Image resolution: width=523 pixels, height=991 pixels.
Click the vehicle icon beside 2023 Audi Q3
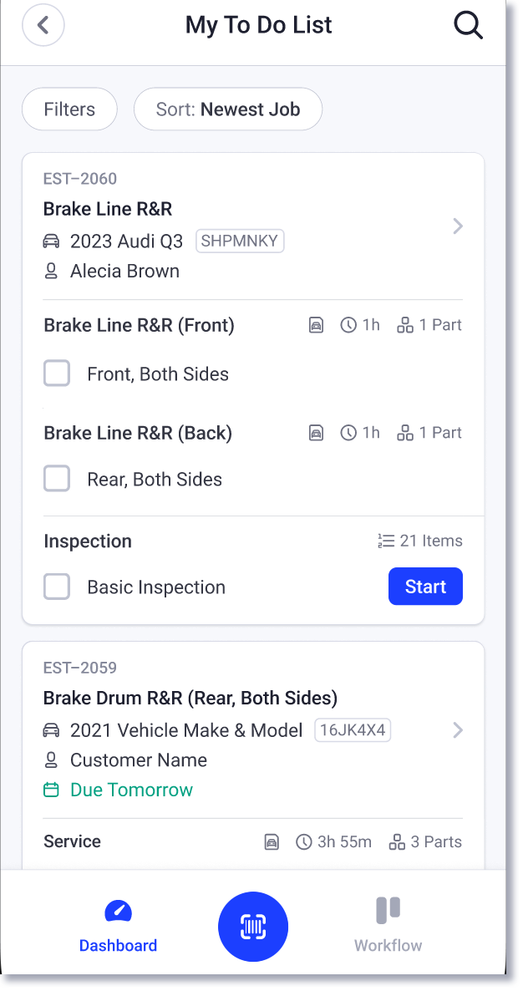(52, 241)
